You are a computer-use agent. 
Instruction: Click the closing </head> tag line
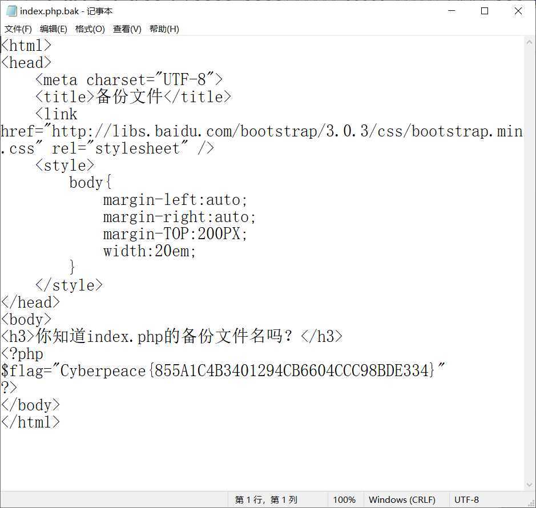click(x=30, y=302)
